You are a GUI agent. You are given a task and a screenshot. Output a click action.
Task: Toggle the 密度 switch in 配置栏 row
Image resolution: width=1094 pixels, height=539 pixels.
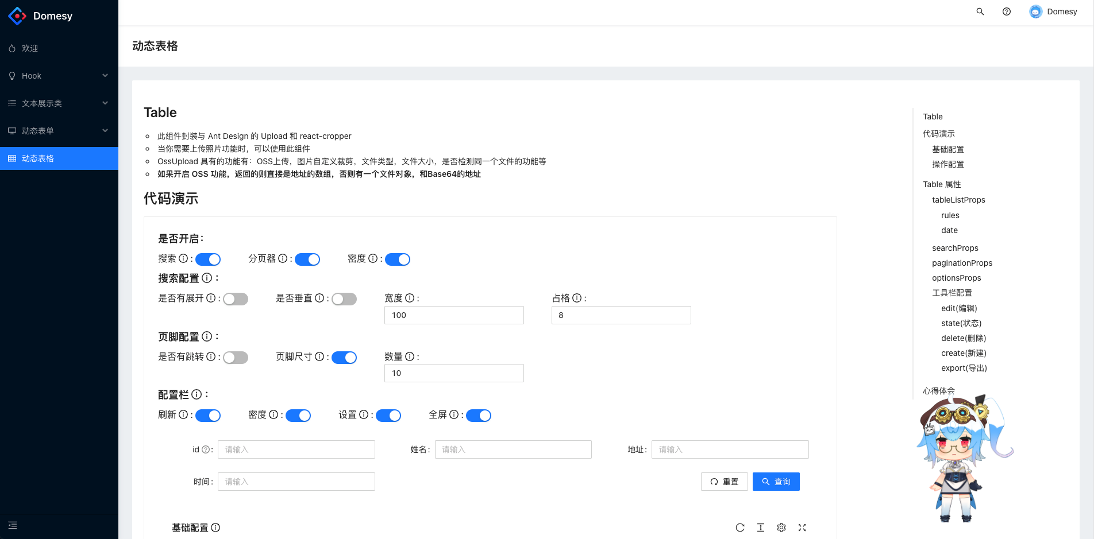[x=298, y=416]
